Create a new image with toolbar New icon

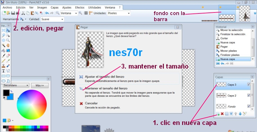tap(4, 13)
